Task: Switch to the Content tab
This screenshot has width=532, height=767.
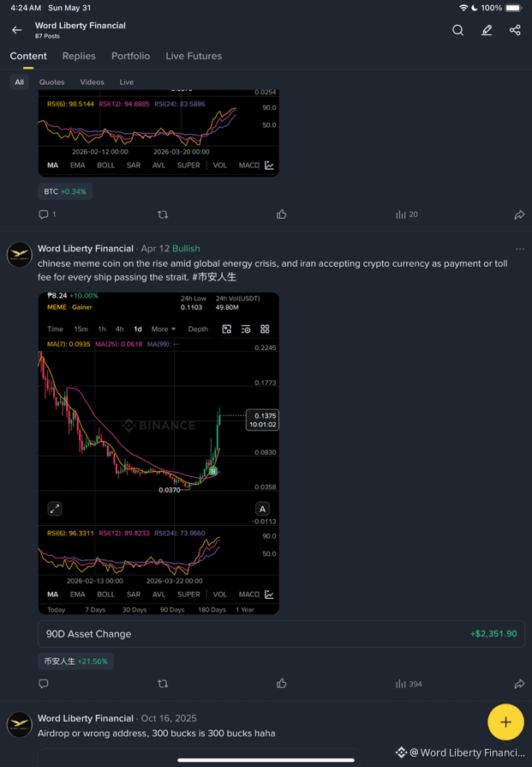Action: tap(28, 56)
